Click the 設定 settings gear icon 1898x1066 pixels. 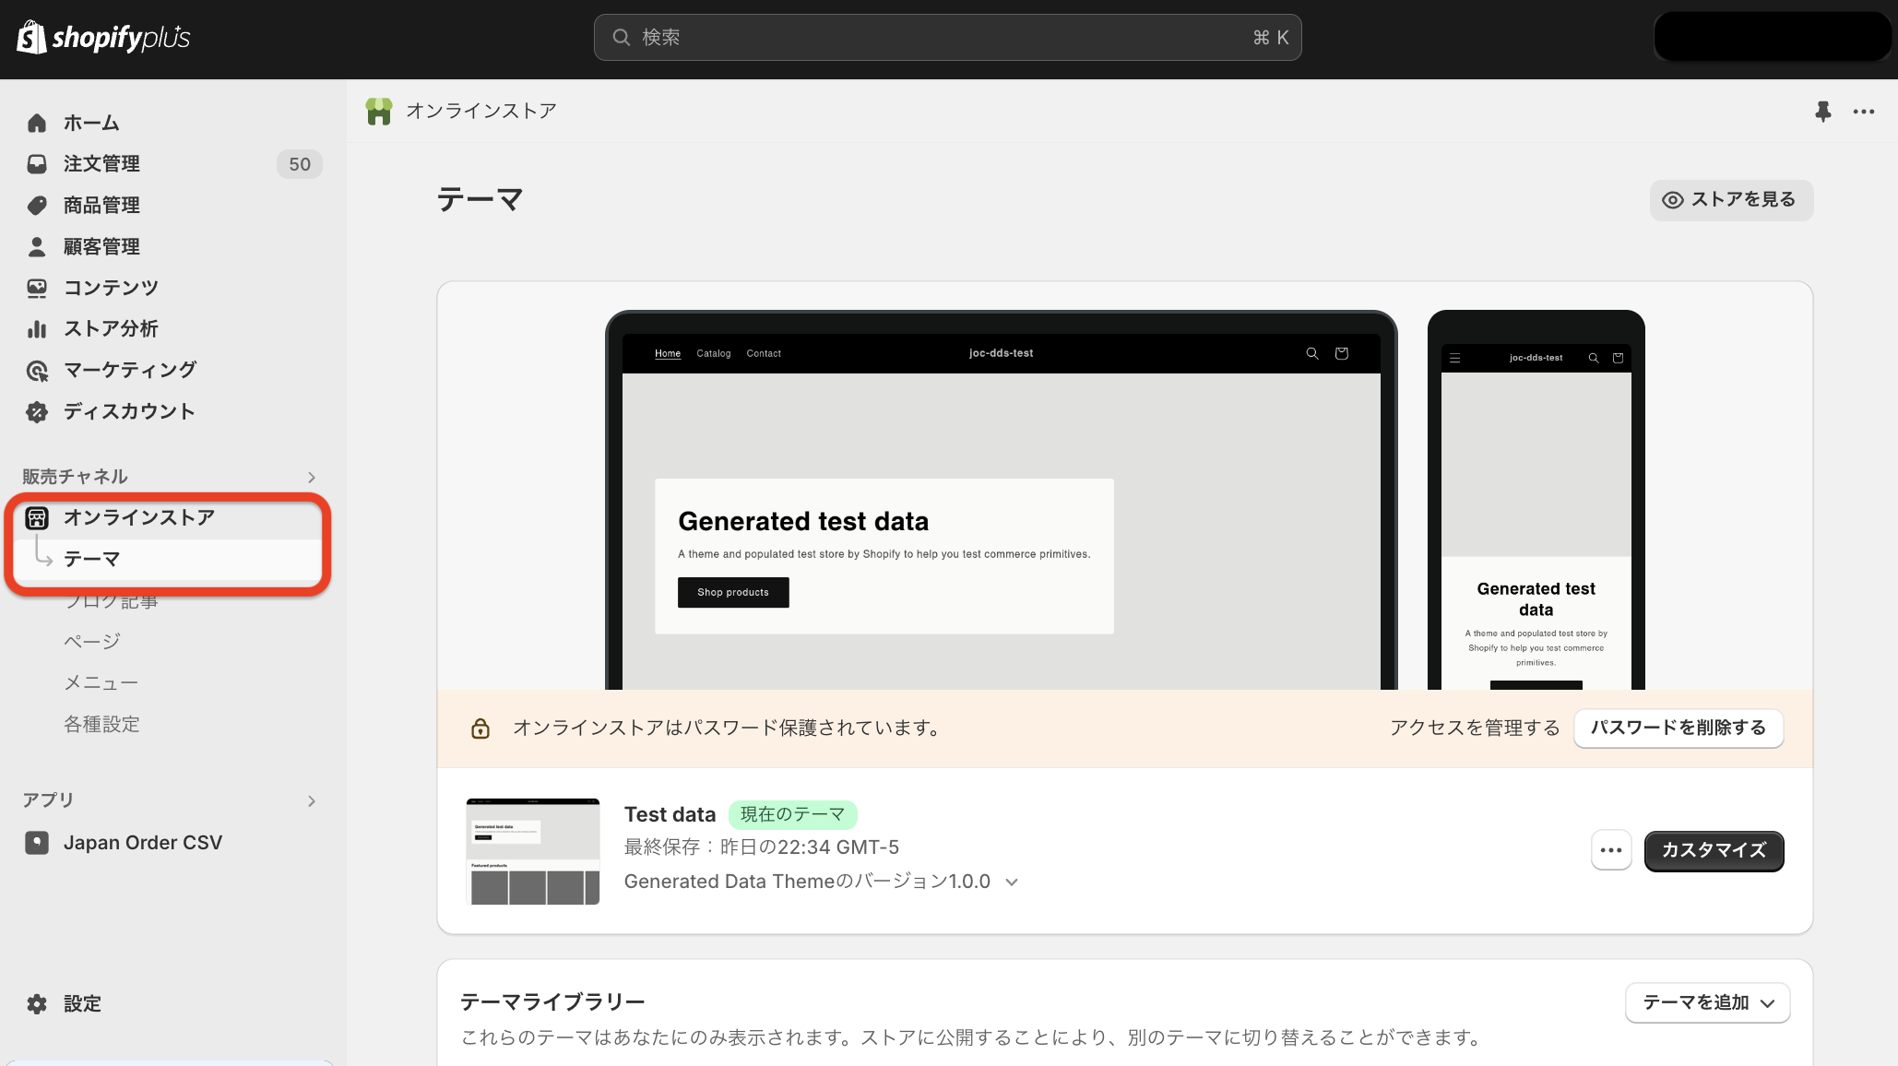click(37, 1004)
